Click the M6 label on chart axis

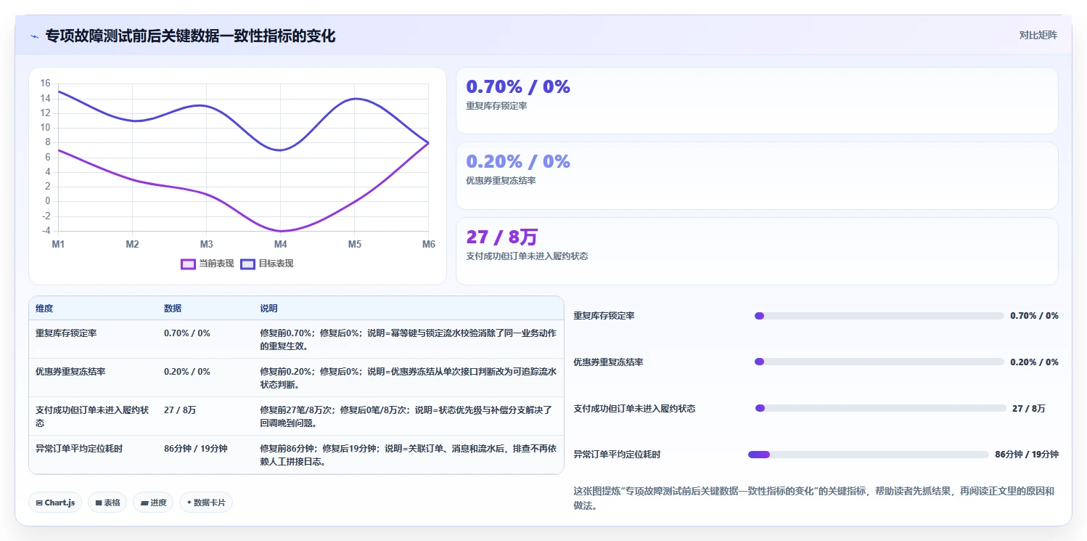pyautogui.click(x=429, y=245)
